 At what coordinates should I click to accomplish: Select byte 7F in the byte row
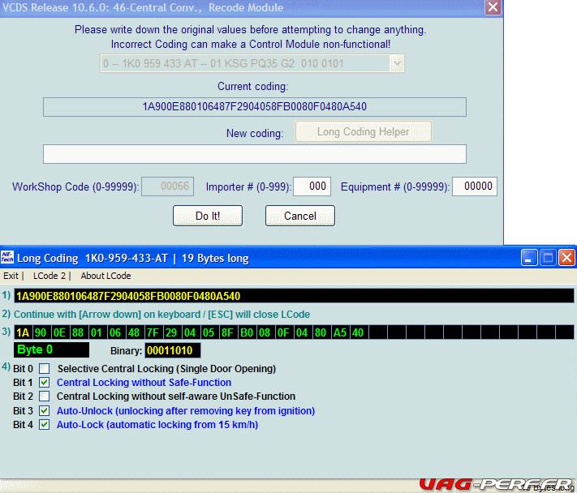(154, 332)
